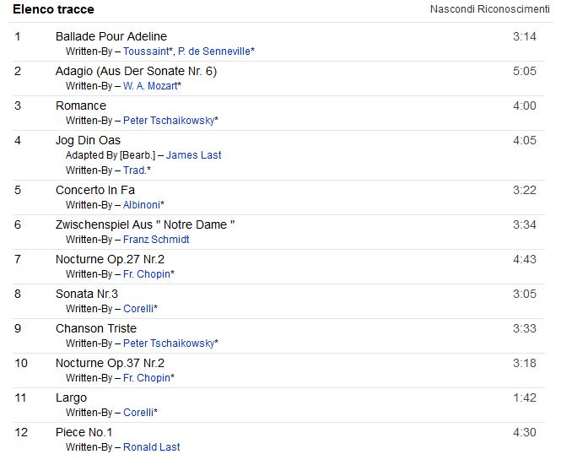Select the "Ballade Pour Adeline" track title
This screenshot has height=465, width=561.
click(111, 36)
